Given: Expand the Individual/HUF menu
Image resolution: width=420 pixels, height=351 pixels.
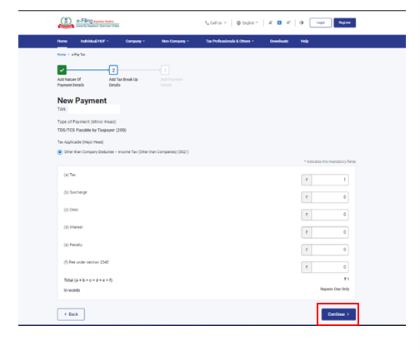Looking at the screenshot, I should pos(94,41).
